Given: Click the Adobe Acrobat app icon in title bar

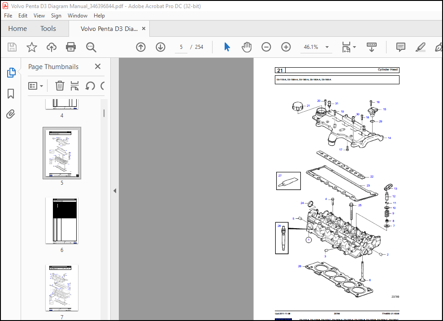Looking at the screenshot, I should click(x=5, y=6).
